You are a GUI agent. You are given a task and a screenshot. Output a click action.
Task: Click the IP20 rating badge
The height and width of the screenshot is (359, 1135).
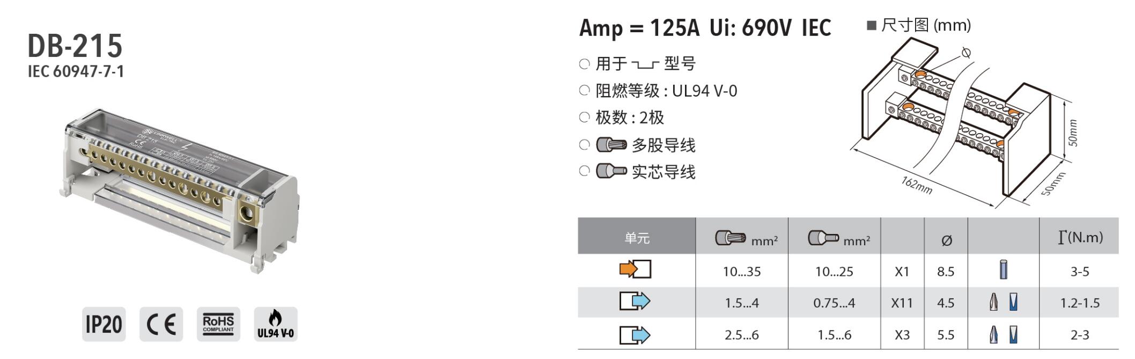point(104,324)
